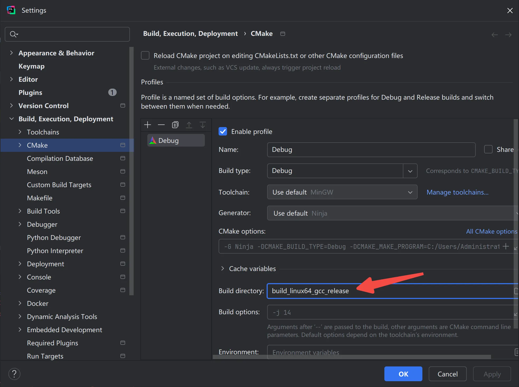Focus the settings search box

[x=67, y=34]
